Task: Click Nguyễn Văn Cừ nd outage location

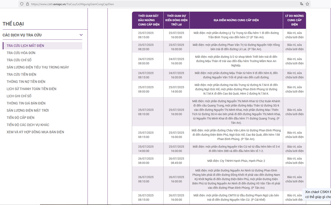Action: coord(236,149)
